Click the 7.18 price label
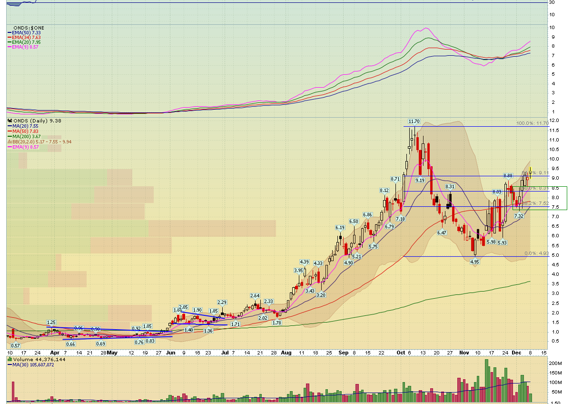The image size is (572, 404). [400, 219]
